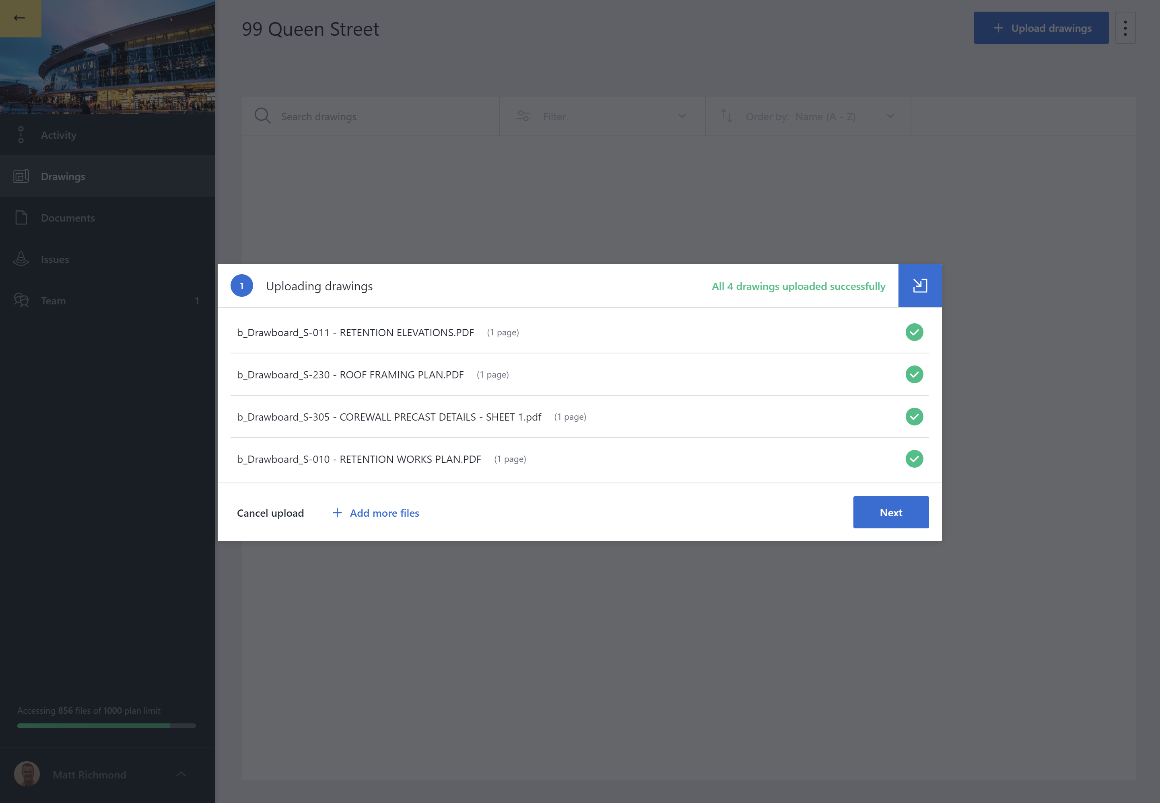Click the search magnifier icon
This screenshot has height=803, width=1160.
(262, 116)
